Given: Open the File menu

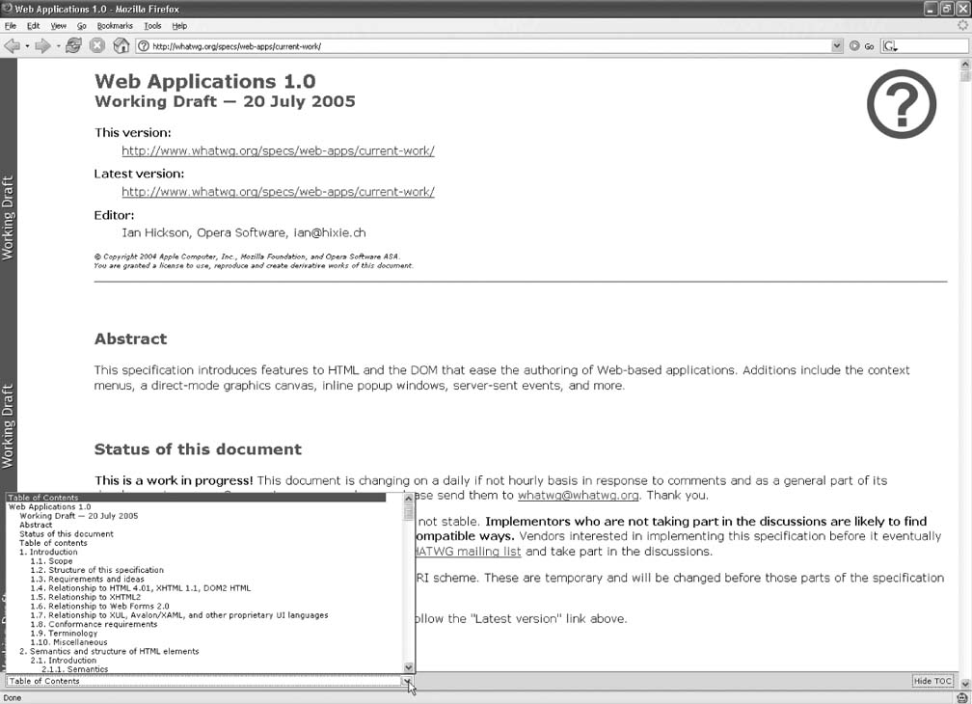Looking at the screenshot, I should [11, 26].
